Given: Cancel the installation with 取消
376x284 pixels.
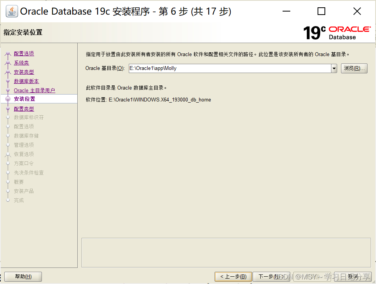Looking at the screenshot, I should click(x=352, y=276).
